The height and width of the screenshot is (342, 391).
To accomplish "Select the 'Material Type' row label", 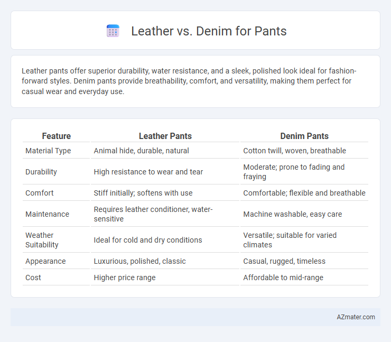I will (x=48, y=151).
